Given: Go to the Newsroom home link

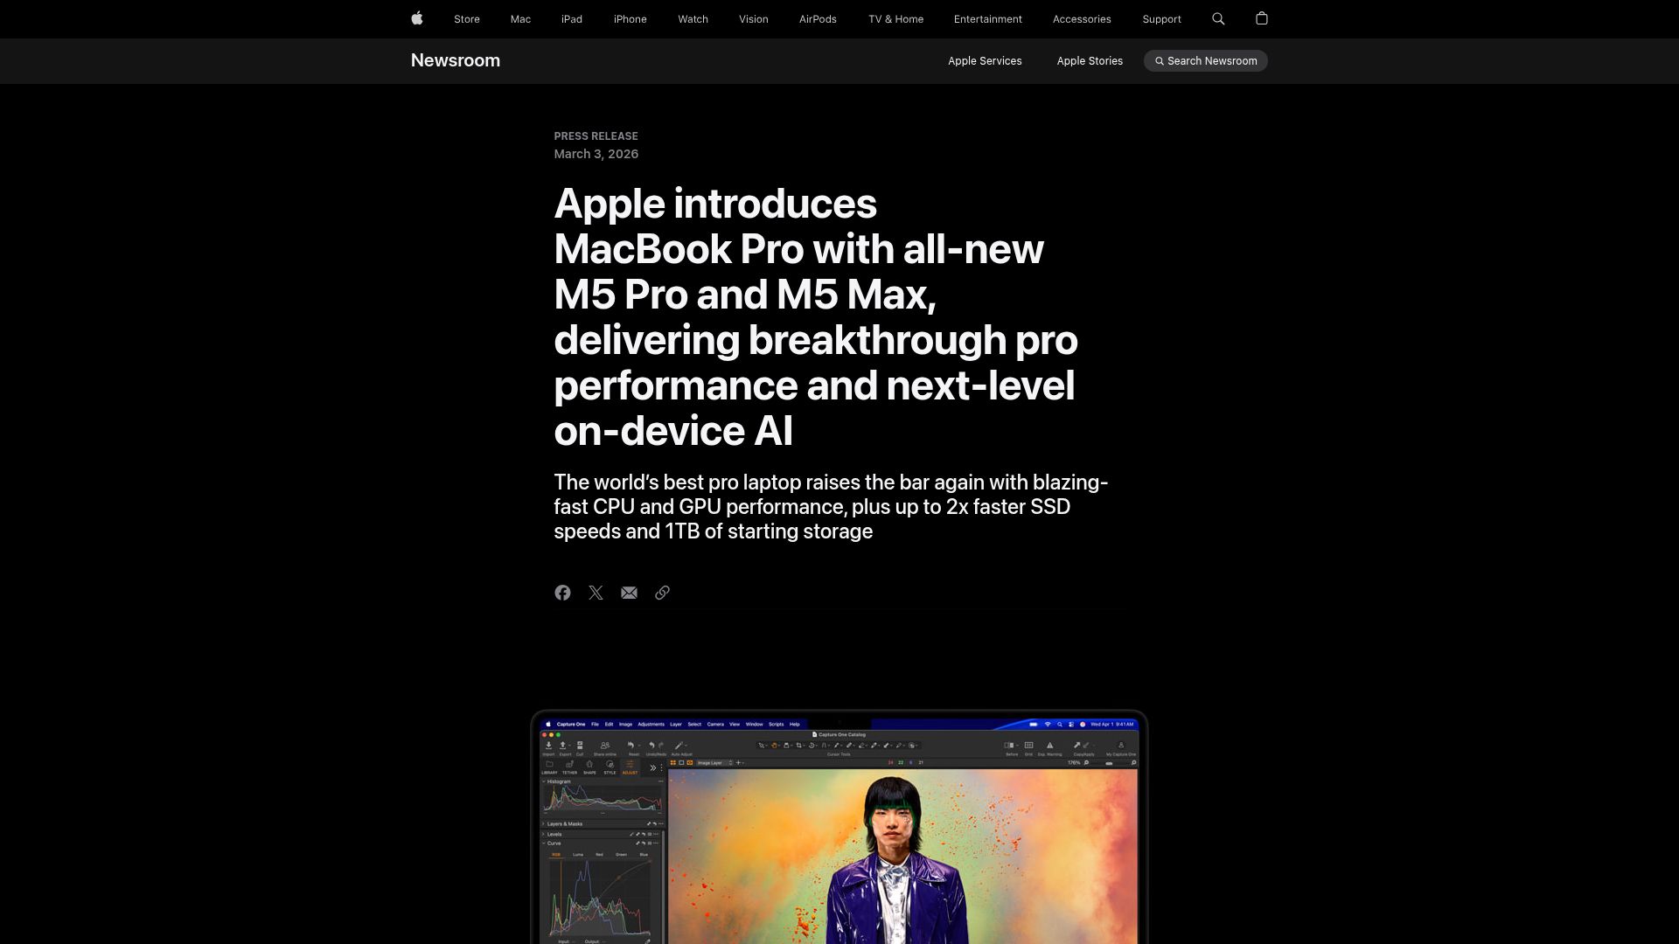Looking at the screenshot, I should (455, 60).
